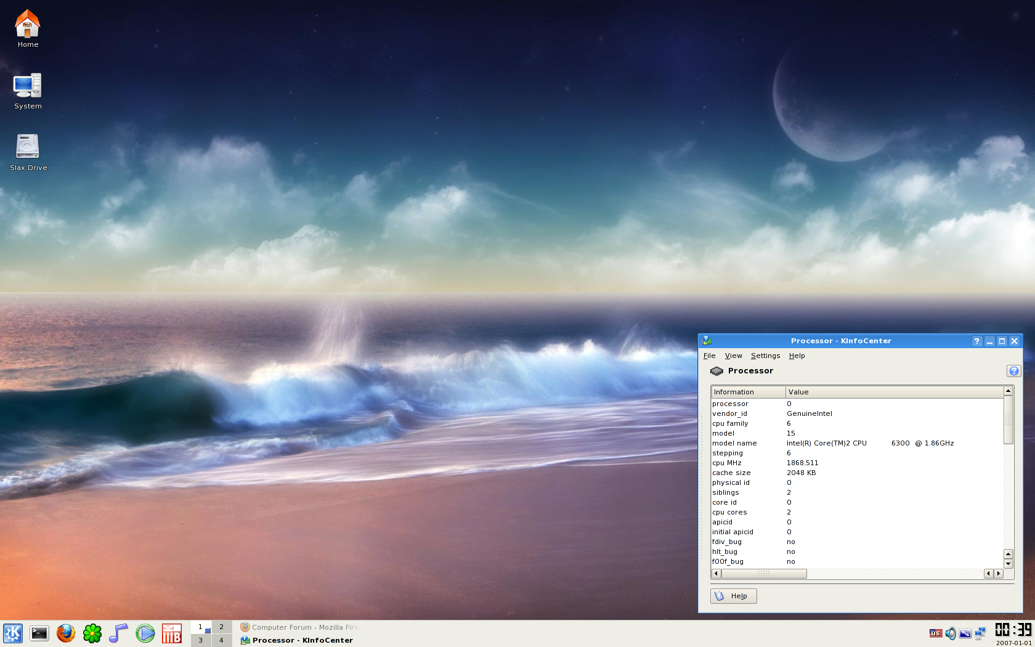This screenshot has height=647, width=1035.
Task: Click the horizontal scrollbar thumb
Action: (x=764, y=574)
